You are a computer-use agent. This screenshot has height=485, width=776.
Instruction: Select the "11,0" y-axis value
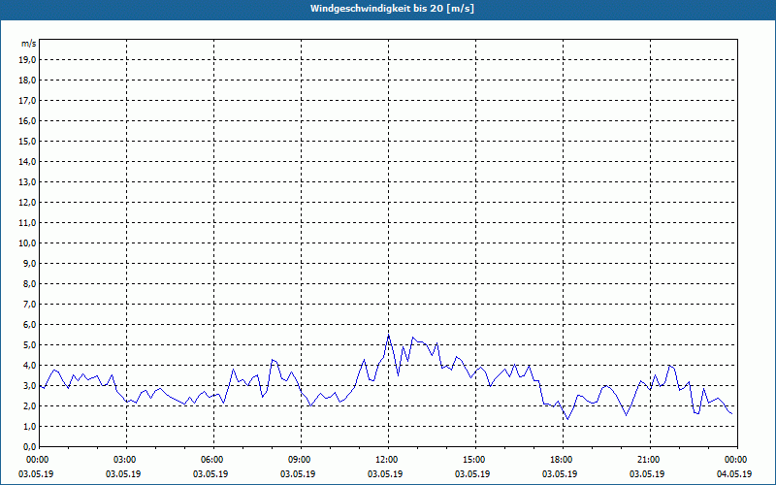tap(27, 223)
